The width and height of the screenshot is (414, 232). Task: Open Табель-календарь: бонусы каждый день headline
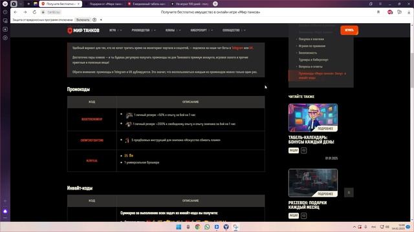pyautogui.click(x=311, y=140)
